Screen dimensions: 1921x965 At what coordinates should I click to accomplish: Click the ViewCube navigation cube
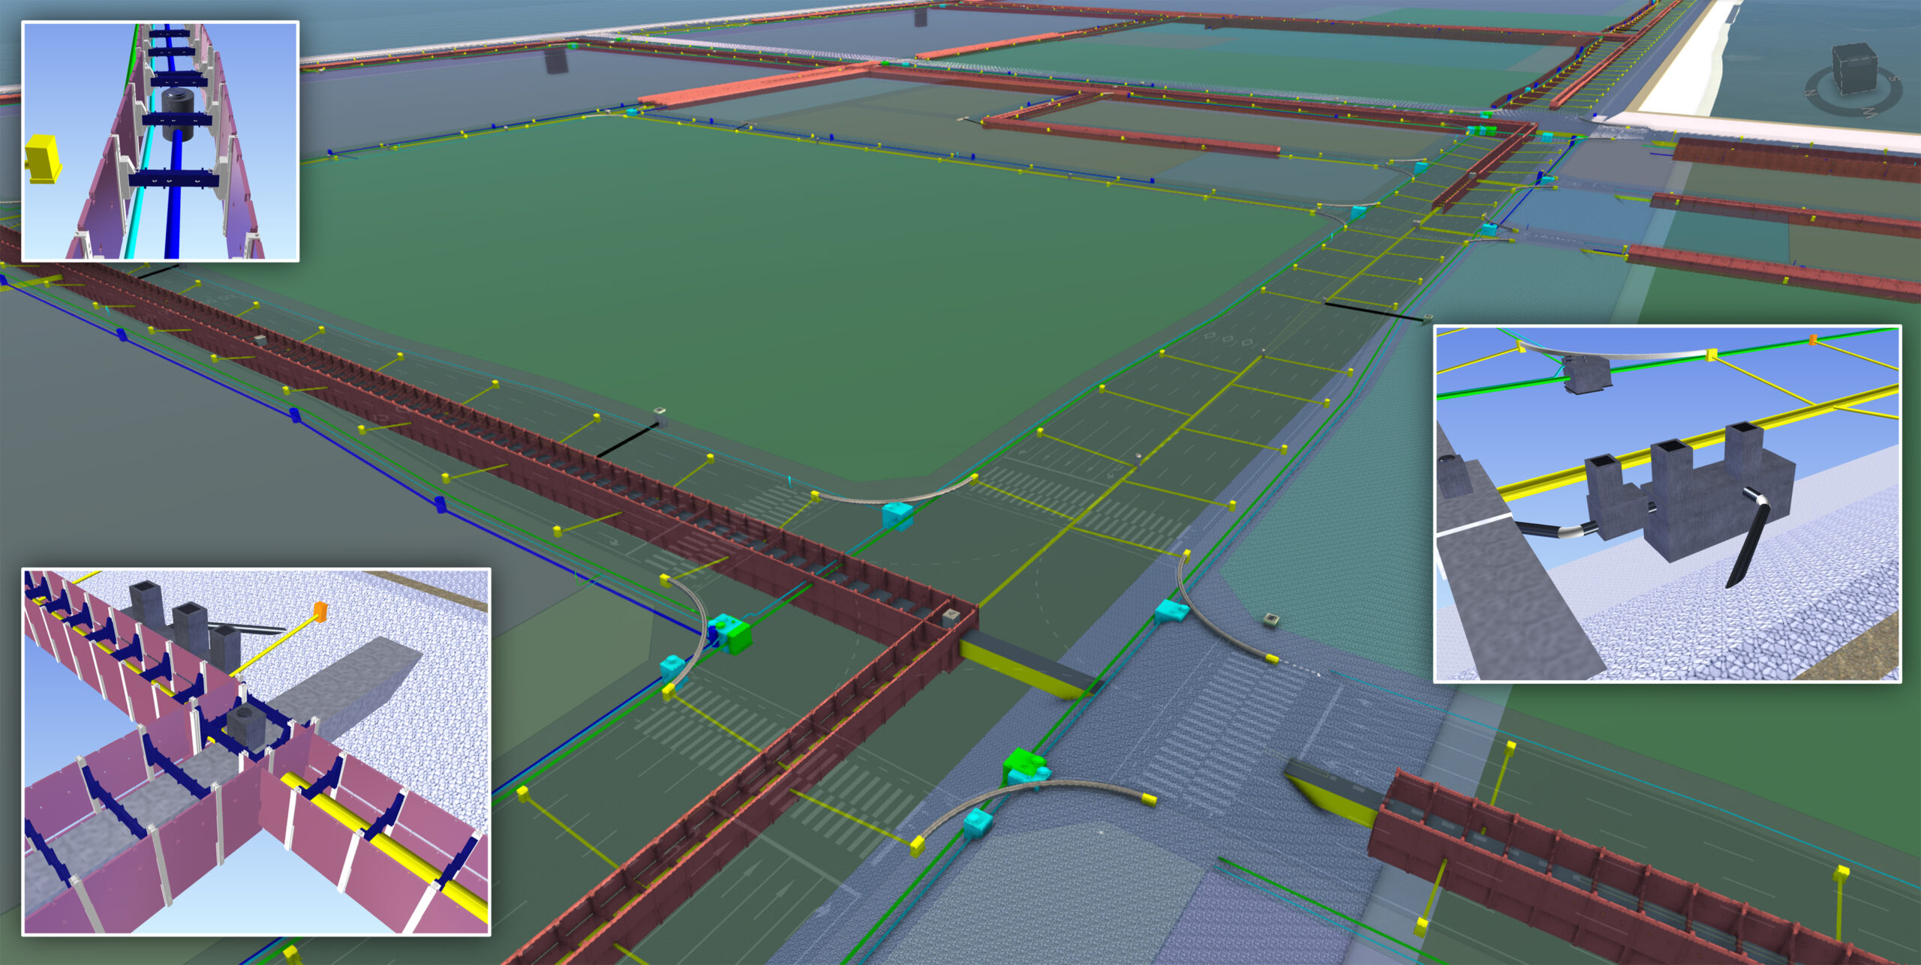coord(1855,69)
